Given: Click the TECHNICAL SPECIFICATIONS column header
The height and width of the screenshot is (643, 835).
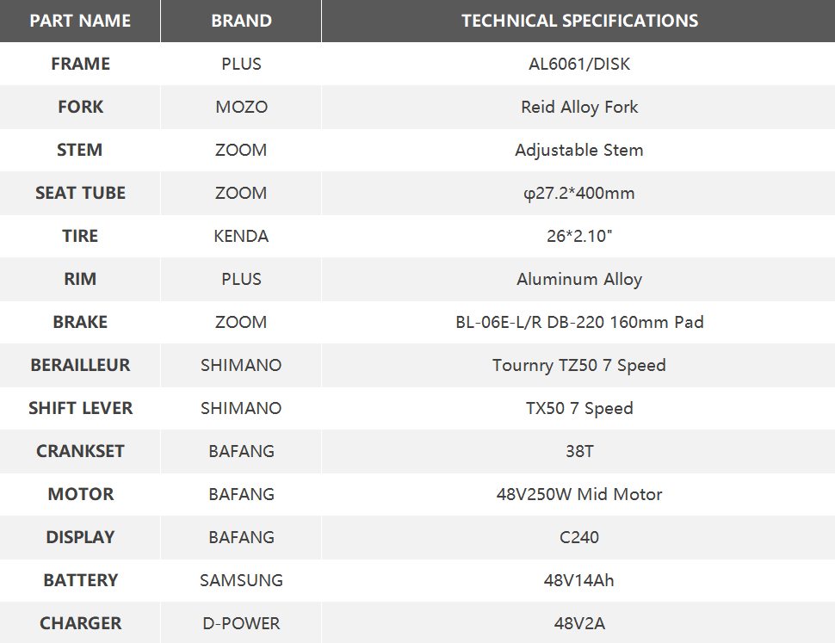Looking at the screenshot, I should (x=579, y=21).
